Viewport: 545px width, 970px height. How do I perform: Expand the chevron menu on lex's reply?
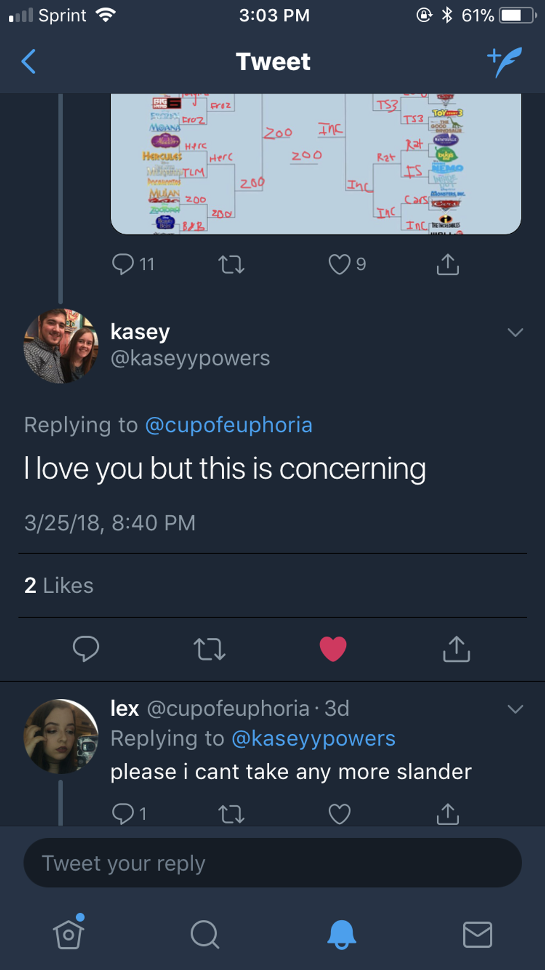tap(515, 709)
